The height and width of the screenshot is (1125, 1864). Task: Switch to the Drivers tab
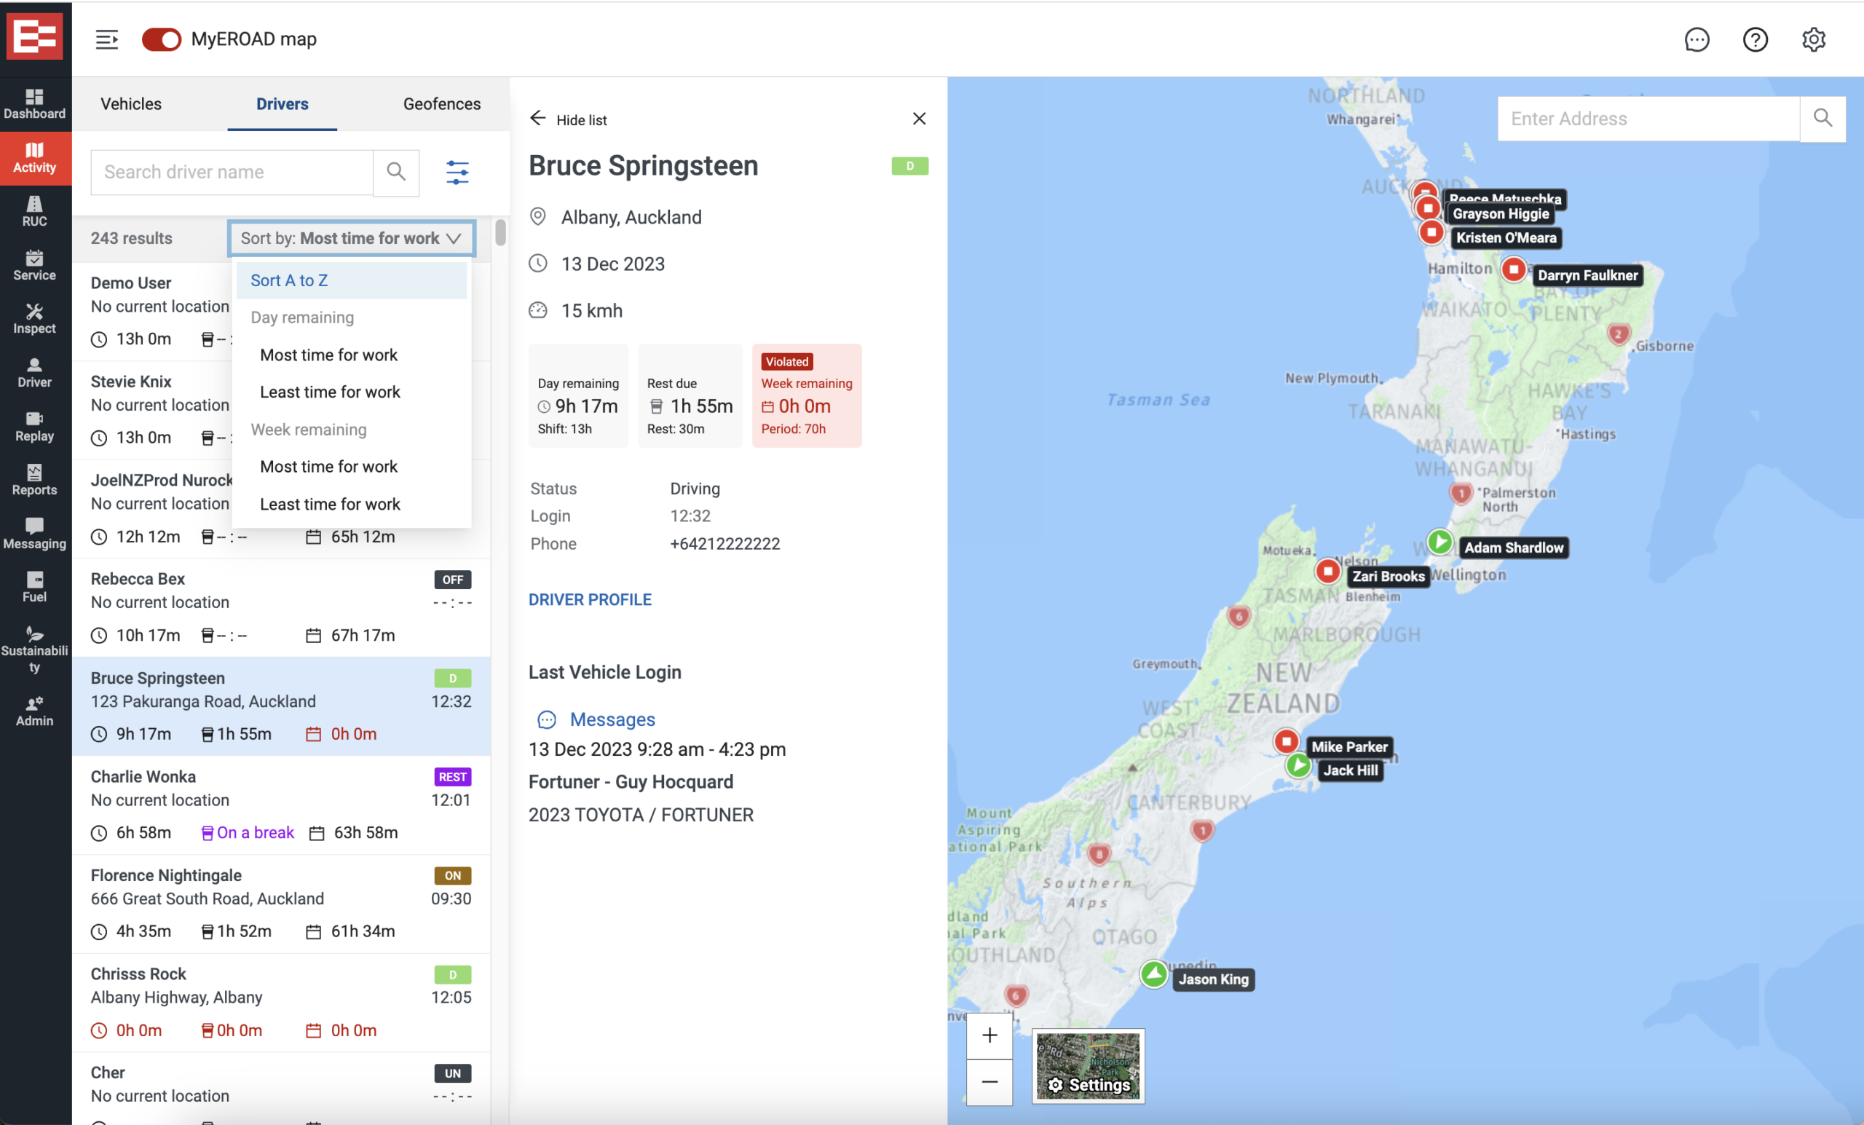[x=283, y=103]
